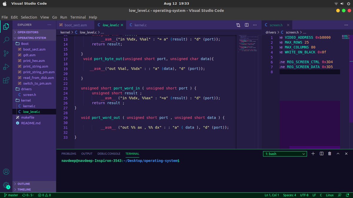
Task: Click drivers breadcrumb in right editor
Action: [271, 32]
